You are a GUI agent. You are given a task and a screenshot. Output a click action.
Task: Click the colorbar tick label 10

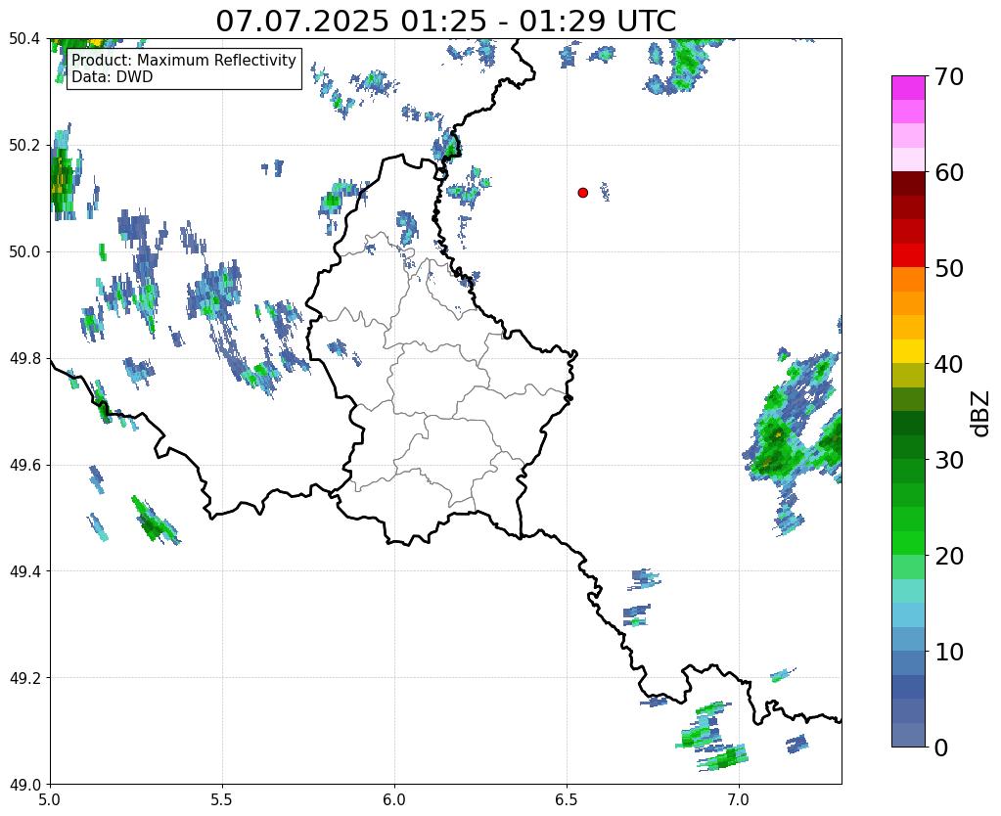pos(947,652)
